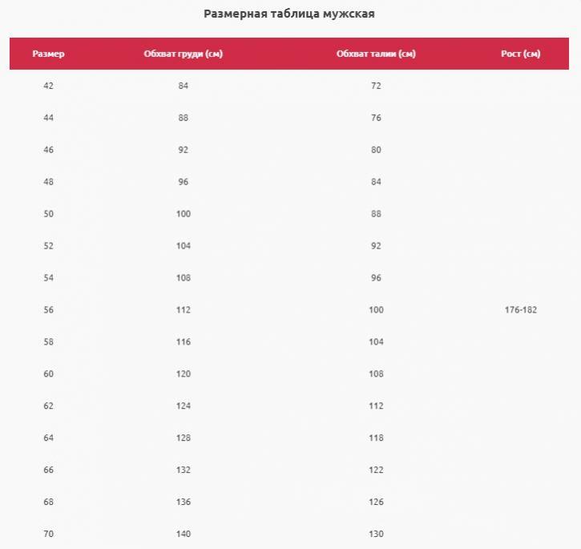This screenshot has width=581, height=549.
Task: Click chest value 128 for size 64
Action: click(184, 438)
